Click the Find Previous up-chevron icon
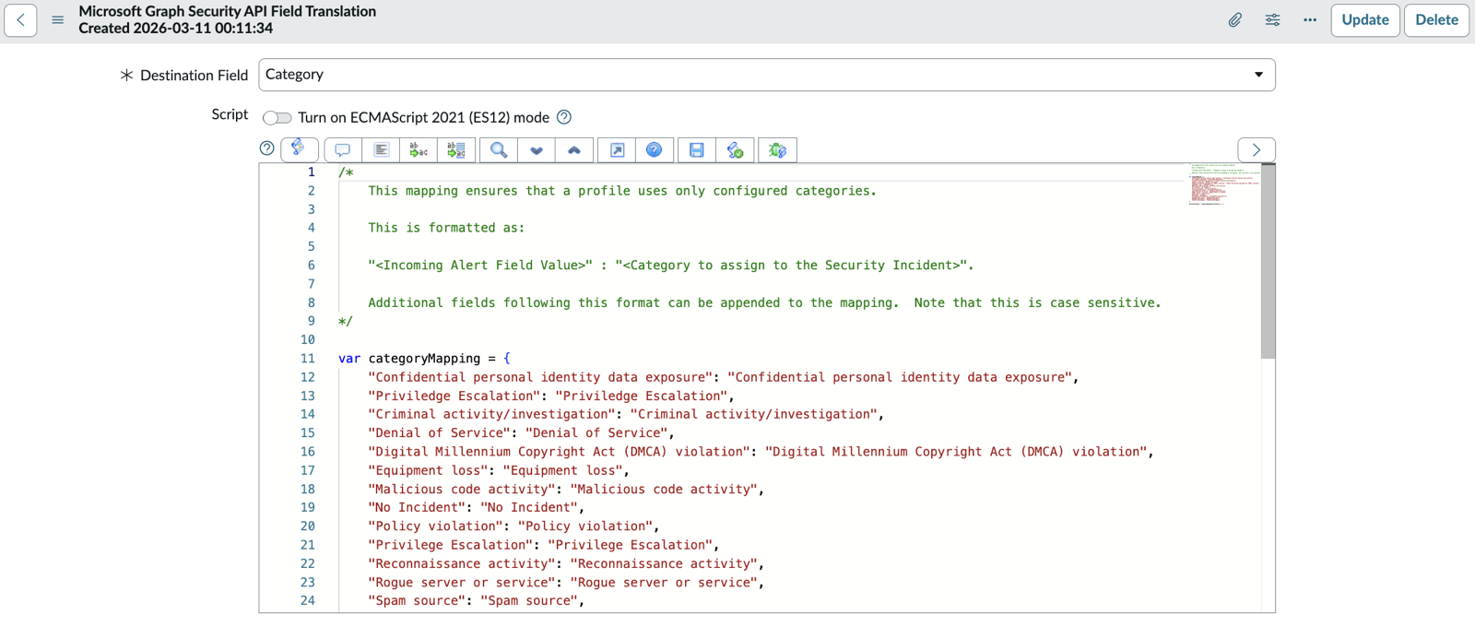 tap(574, 150)
